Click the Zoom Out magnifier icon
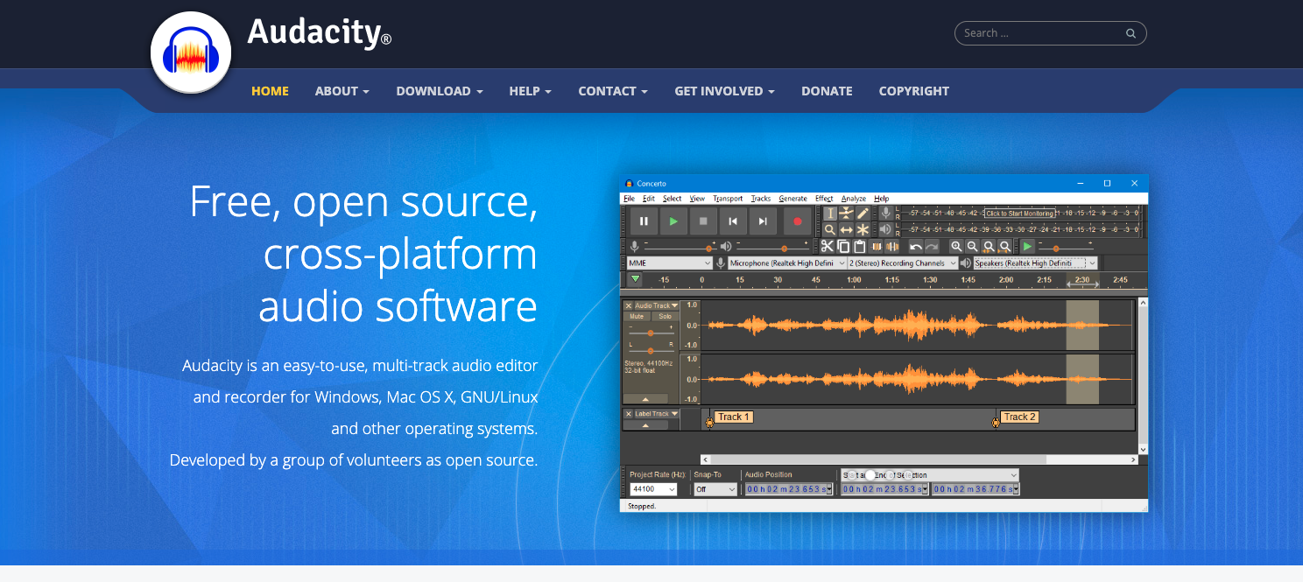Image resolution: width=1303 pixels, height=582 pixels. click(972, 247)
